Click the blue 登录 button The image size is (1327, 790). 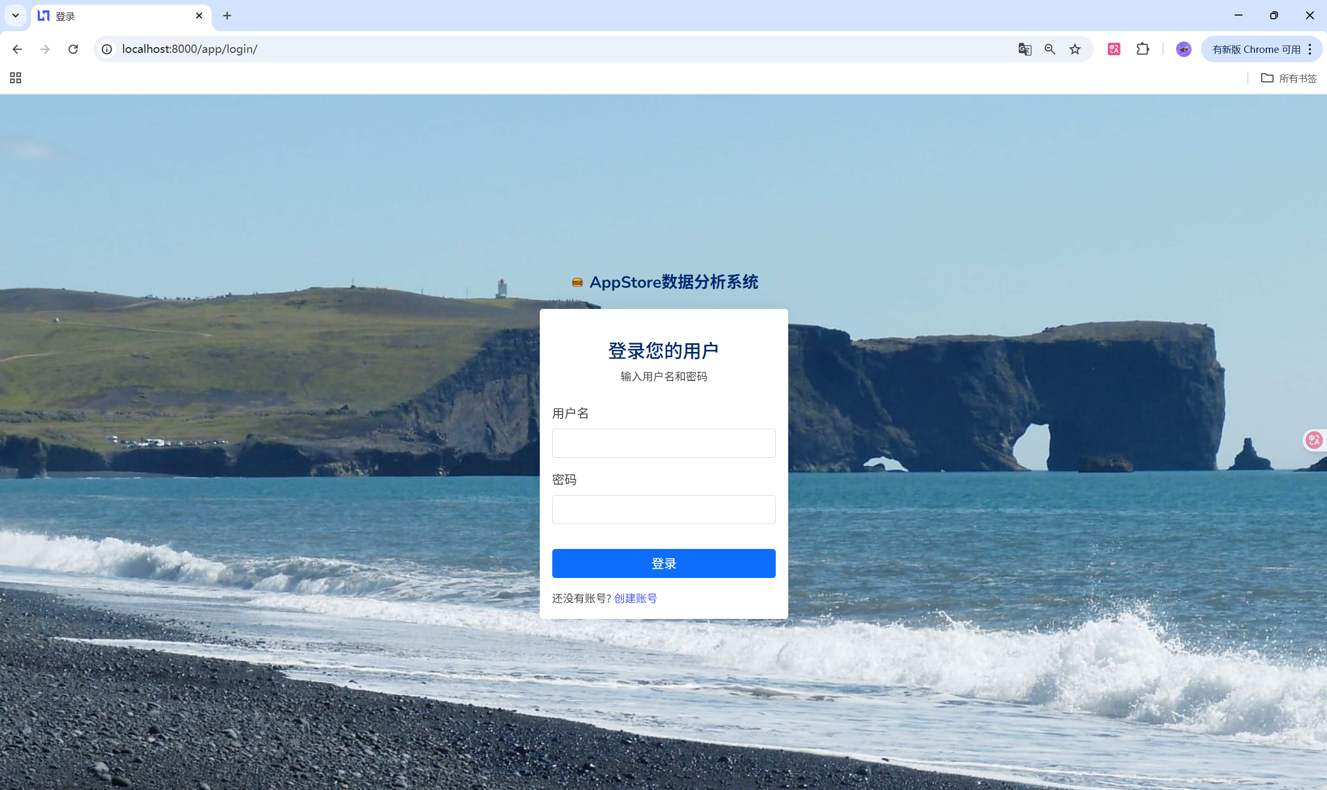[x=664, y=563]
